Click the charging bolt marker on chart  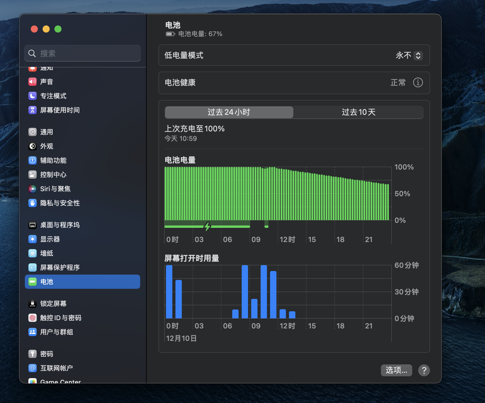(207, 226)
